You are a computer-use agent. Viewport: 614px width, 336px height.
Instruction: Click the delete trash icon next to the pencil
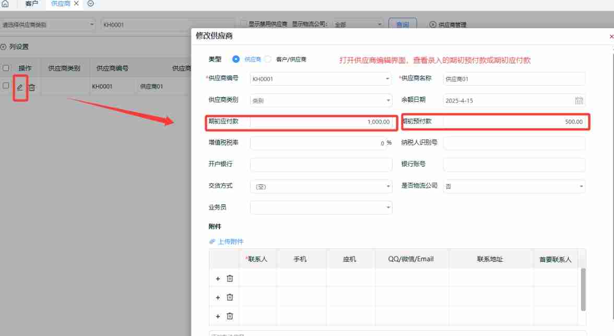tap(32, 87)
